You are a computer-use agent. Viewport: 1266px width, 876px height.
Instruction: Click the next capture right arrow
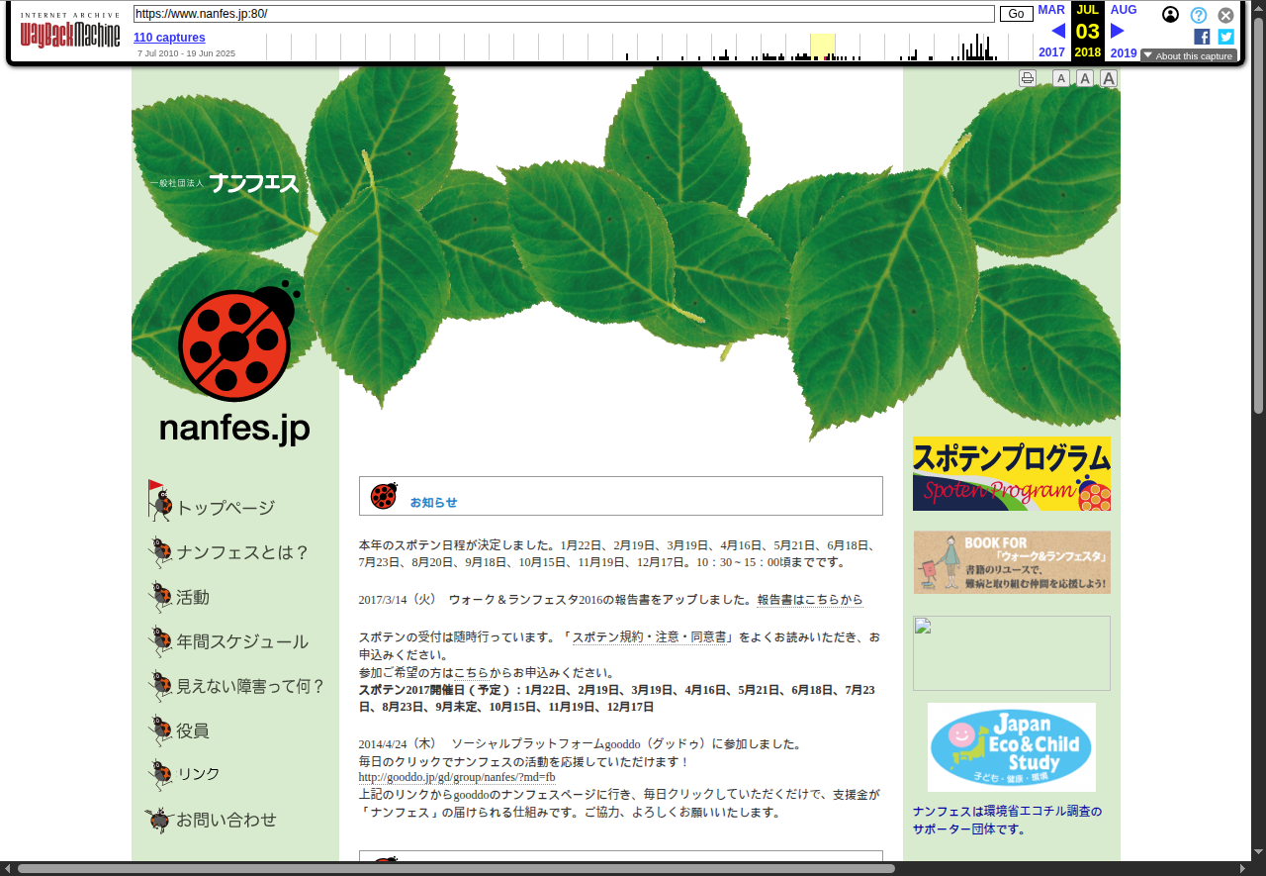(1118, 31)
